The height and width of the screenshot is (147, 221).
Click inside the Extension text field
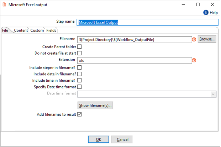point(135,60)
